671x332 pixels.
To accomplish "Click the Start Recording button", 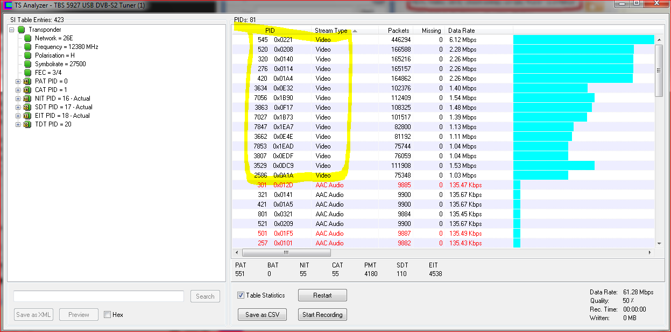I will point(322,315).
